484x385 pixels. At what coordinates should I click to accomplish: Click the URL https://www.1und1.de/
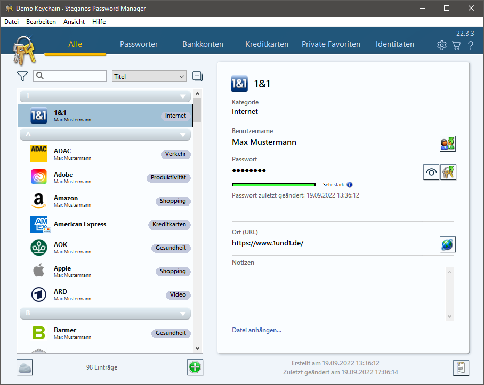(268, 243)
